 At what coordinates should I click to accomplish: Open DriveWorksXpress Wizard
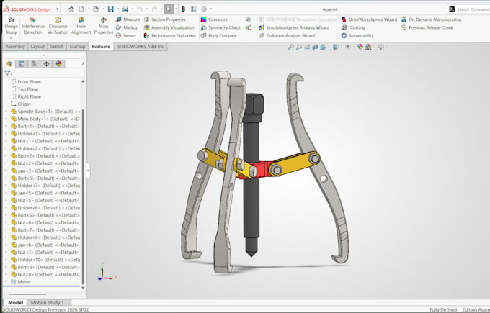pos(369,19)
